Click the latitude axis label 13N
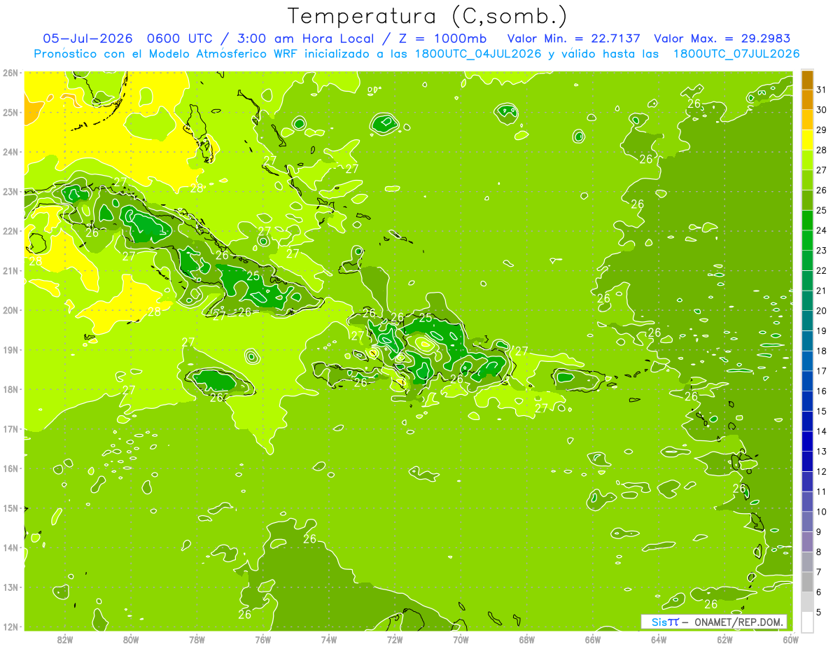The width and height of the screenshot is (840, 649). [x=10, y=587]
